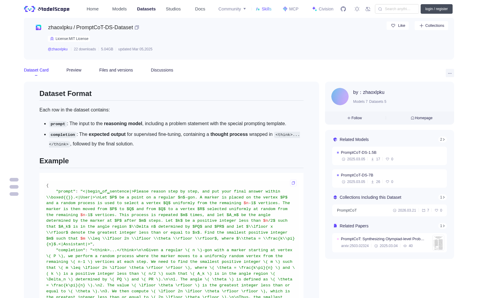Click the license badge icon
The image size is (478, 298).
pos(52,39)
